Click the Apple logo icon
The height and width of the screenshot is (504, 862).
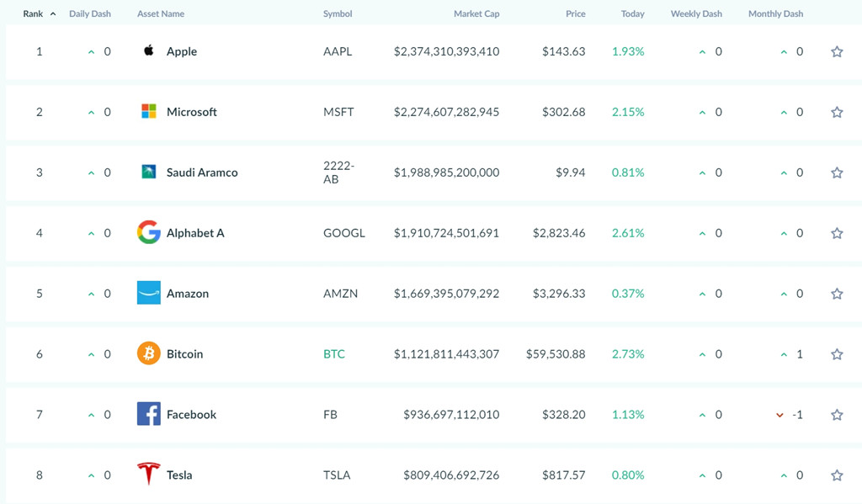click(148, 50)
